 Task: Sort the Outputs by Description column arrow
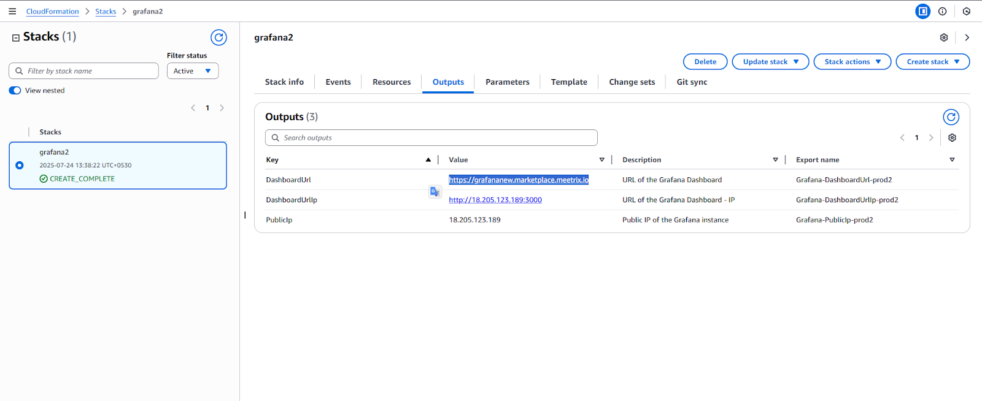(775, 160)
